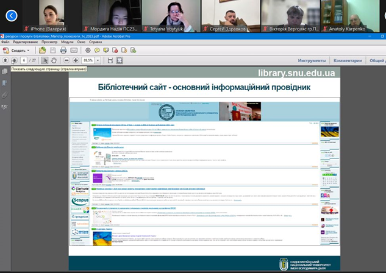Activate the text selection cursor tool
Image resolution: width=386 pixels, height=273 pixels.
pyautogui.click(x=44, y=60)
